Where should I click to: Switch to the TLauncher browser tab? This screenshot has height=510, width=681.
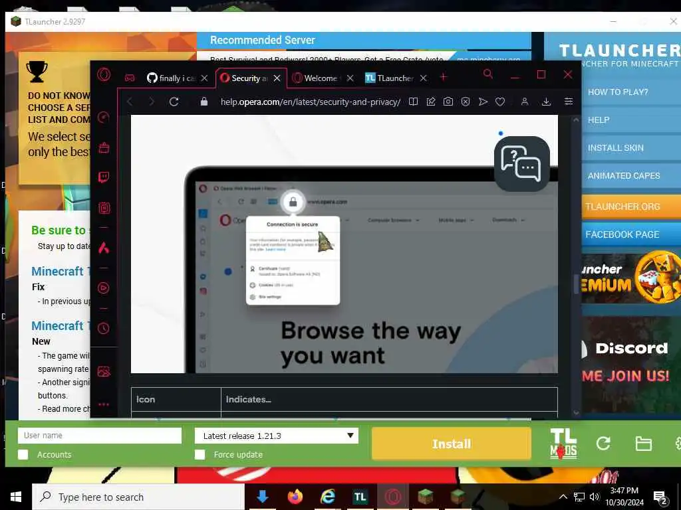click(x=390, y=78)
